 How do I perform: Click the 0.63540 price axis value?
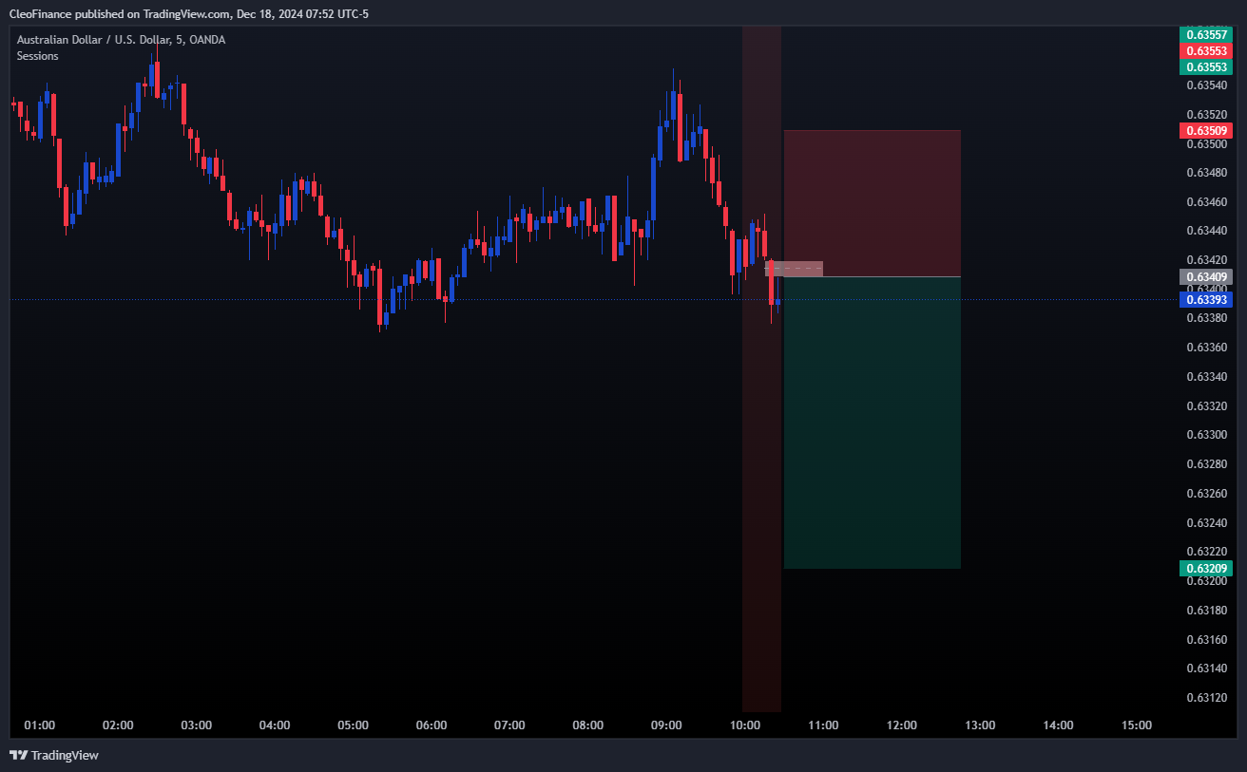click(x=1207, y=85)
